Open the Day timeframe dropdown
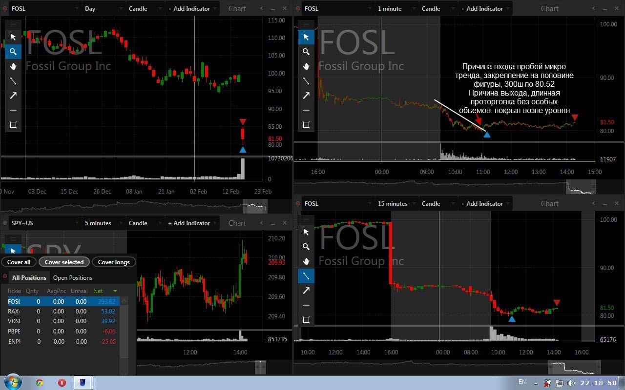 [103, 8]
